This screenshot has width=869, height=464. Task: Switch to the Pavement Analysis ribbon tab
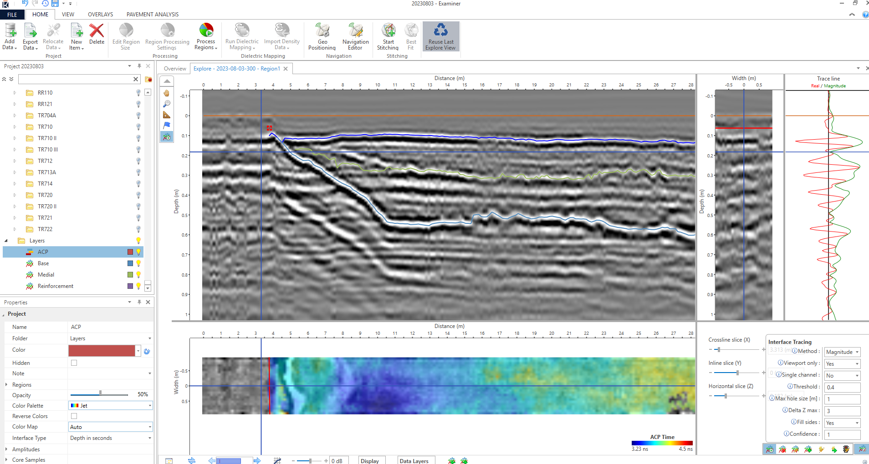point(152,15)
